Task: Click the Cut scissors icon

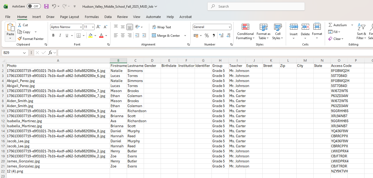Action: [x=19, y=25]
